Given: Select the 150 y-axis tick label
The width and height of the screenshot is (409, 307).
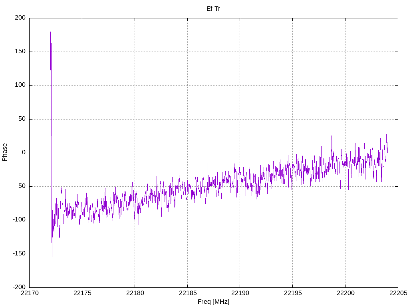Looking at the screenshot, I should [20, 52].
